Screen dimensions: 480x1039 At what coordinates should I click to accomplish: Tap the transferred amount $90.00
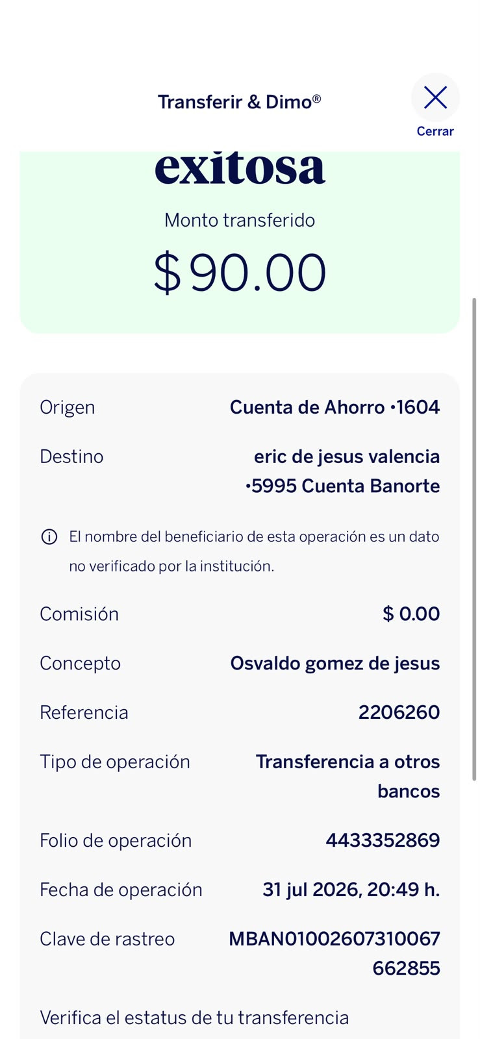point(240,273)
